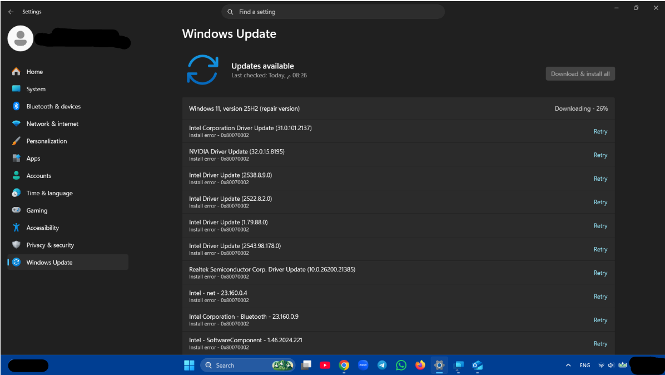Click the Downloading - 26% status text

click(581, 108)
